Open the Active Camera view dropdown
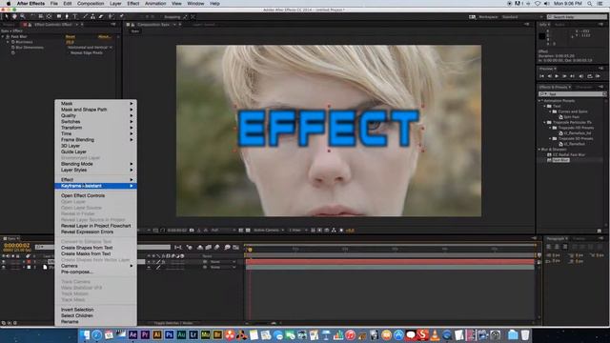Viewport: 610px width, 343px height. click(269, 231)
